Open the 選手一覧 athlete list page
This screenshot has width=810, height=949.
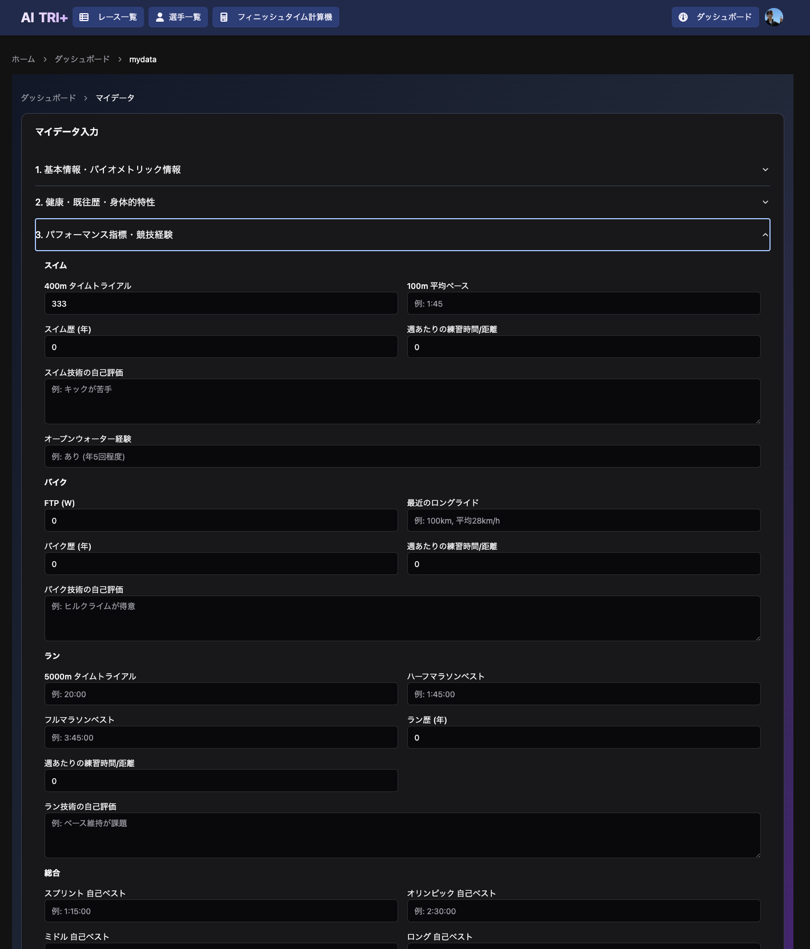click(178, 17)
